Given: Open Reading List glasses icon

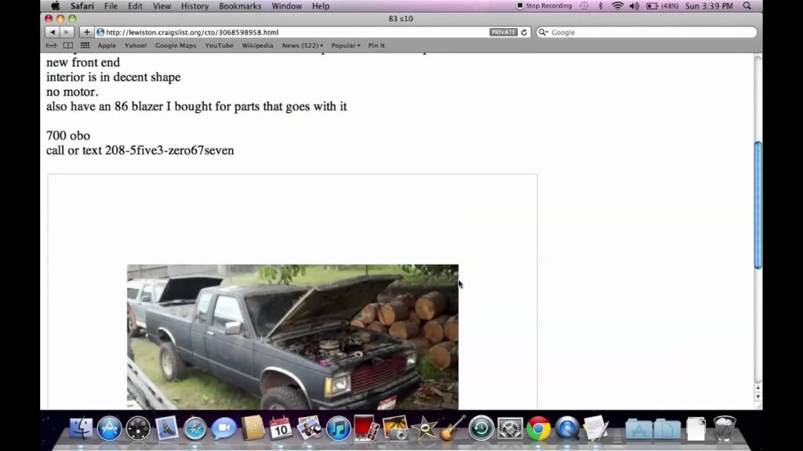Looking at the screenshot, I should (51, 45).
